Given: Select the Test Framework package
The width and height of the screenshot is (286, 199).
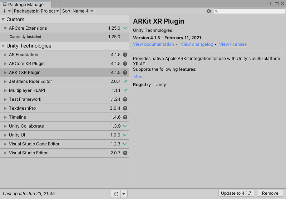Looking at the screenshot, I should point(64,99).
